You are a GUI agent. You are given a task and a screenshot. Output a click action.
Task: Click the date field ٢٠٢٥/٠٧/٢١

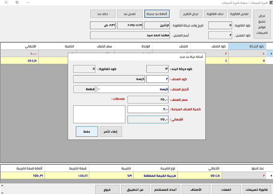click(x=130, y=25)
